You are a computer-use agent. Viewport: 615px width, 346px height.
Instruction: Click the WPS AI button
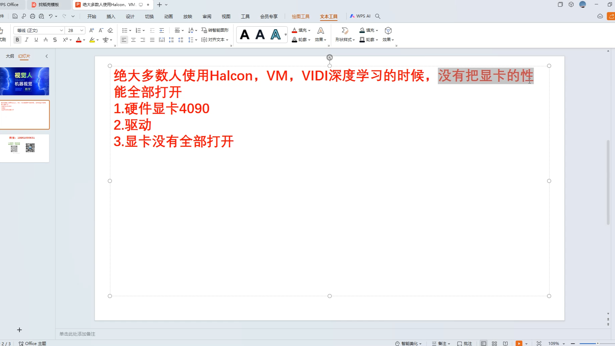(360, 16)
